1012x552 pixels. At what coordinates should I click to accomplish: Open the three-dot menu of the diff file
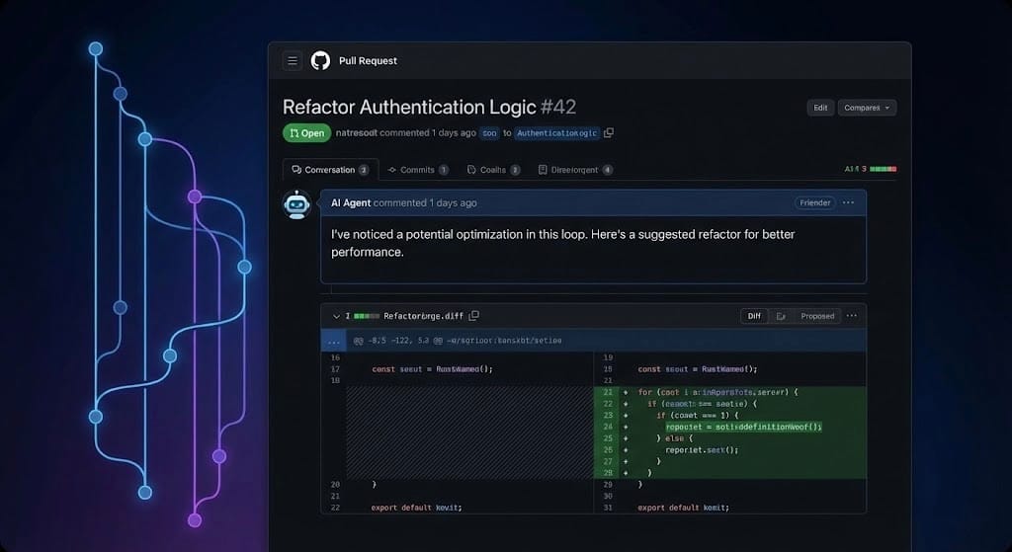[852, 316]
